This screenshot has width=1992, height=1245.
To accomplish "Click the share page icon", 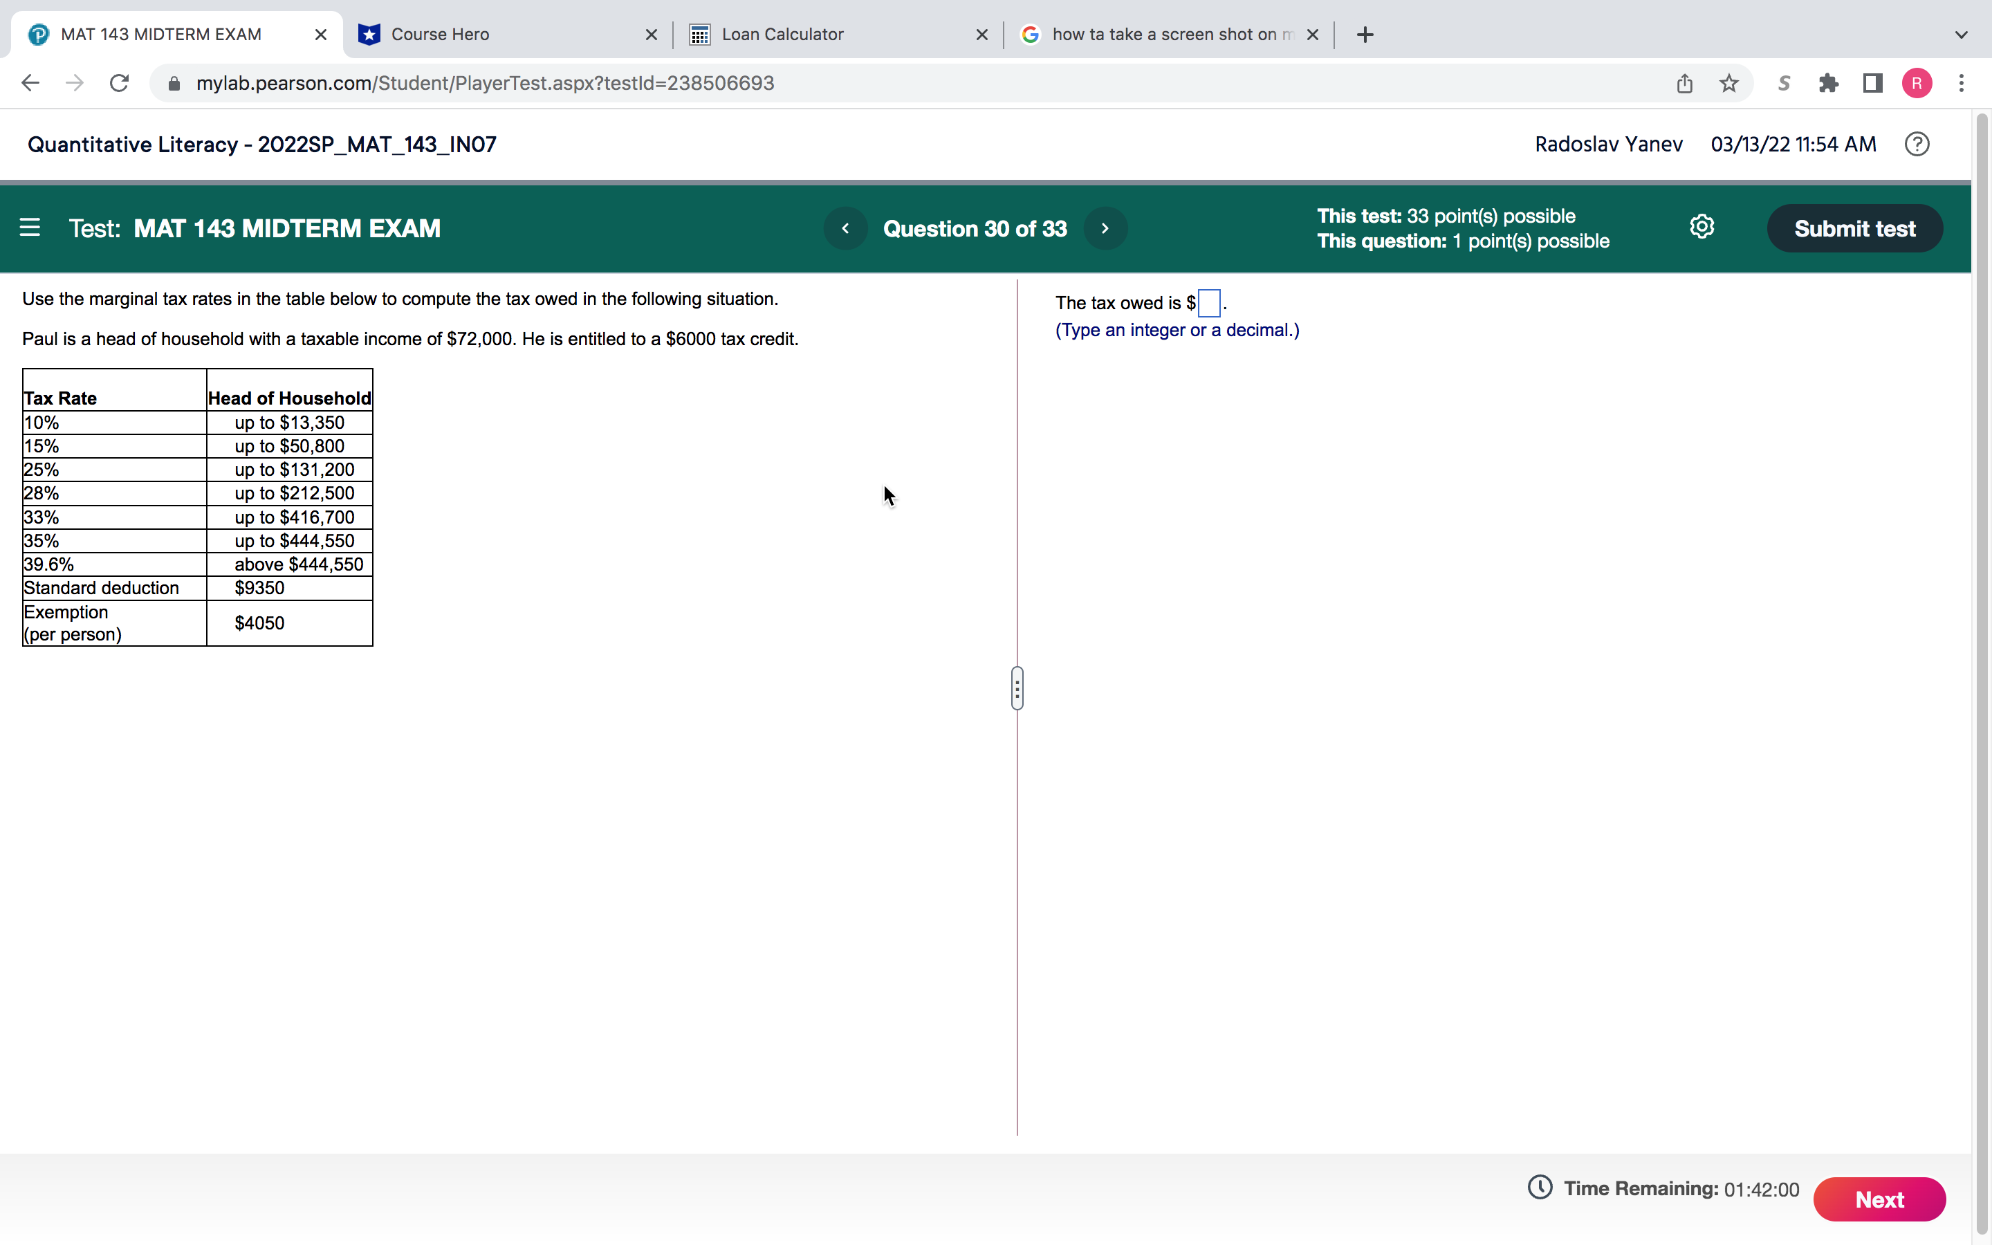I will 1684,83.
